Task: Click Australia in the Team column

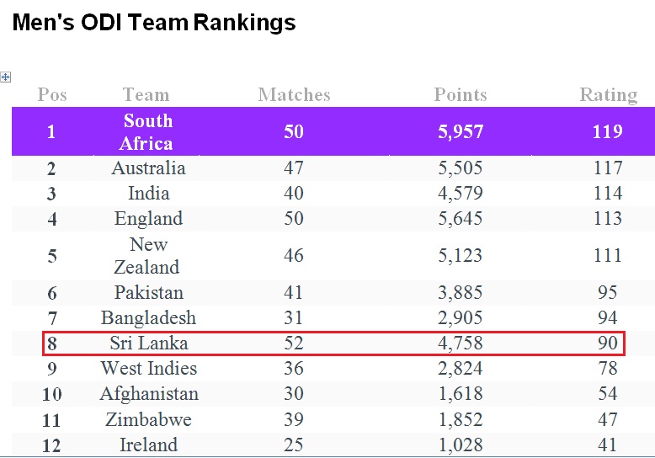Action: [x=148, y=168]
